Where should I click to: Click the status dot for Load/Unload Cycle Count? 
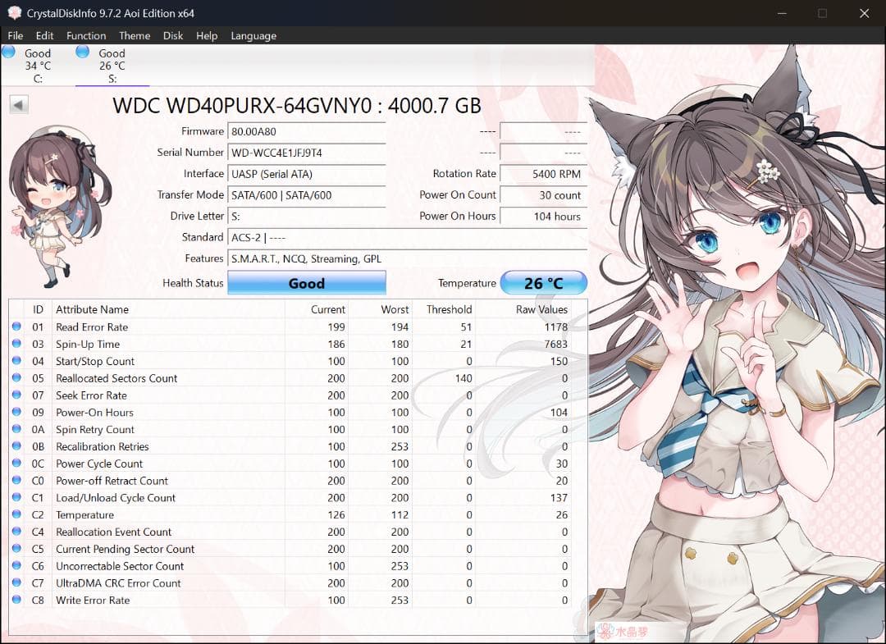(16, 497)
